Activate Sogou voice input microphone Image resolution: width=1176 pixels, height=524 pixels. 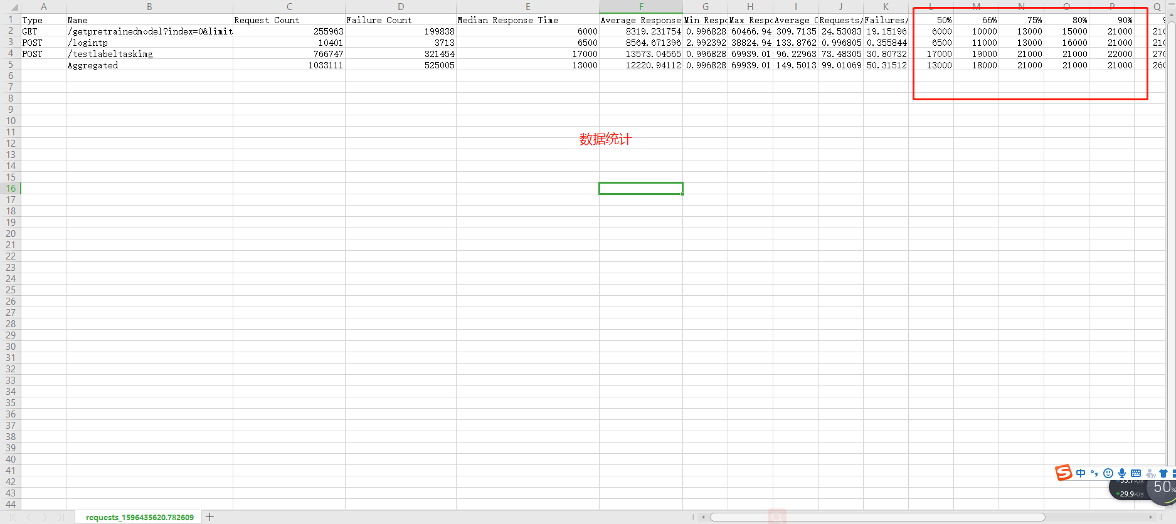[1122, 473]
